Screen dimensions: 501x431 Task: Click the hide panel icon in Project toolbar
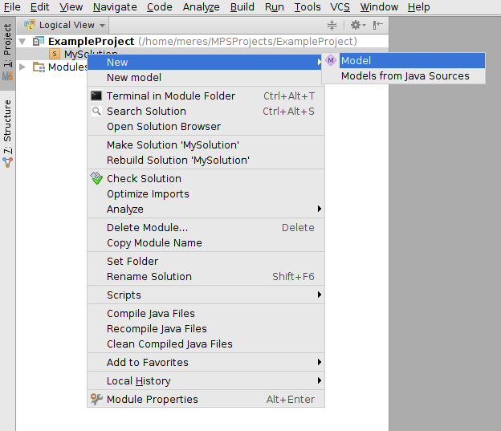[x=378, y=25]
